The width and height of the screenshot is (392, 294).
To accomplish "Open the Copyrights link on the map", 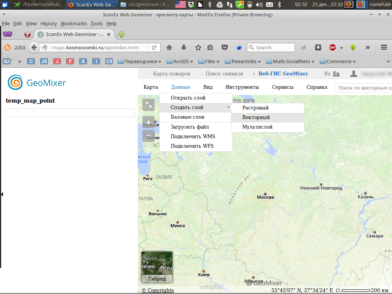I will (158, 290).
